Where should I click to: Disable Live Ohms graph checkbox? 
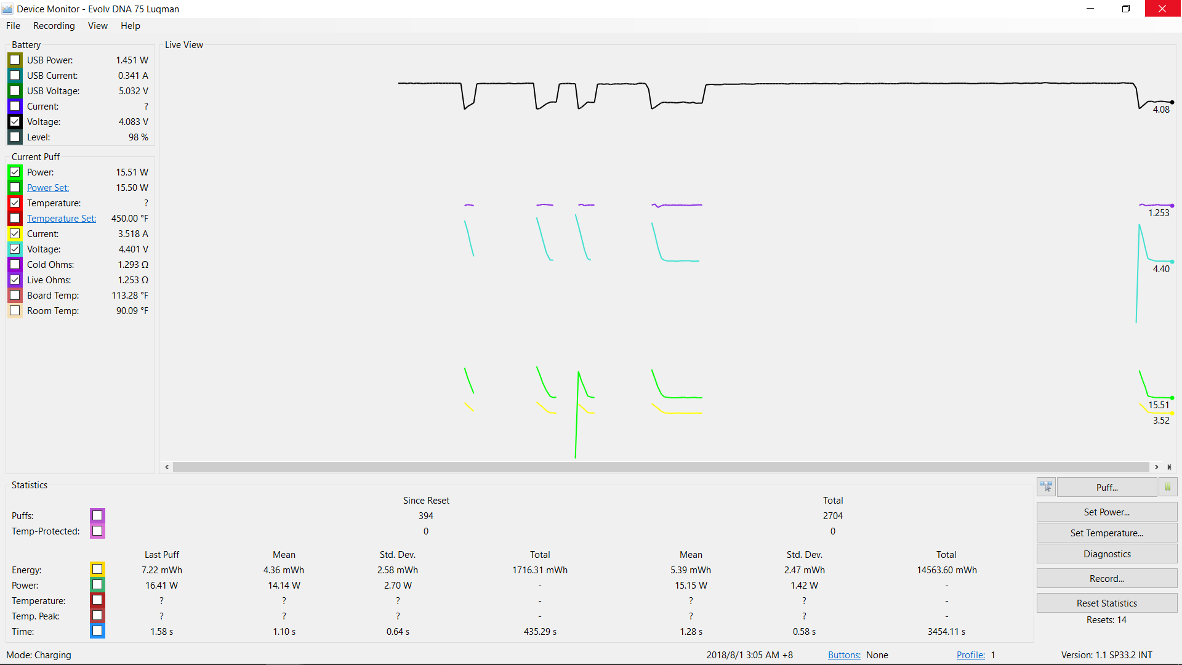pyautogui.click(x=15, y=280)
